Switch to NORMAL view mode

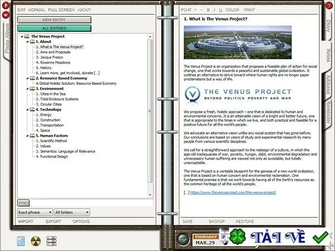(x=37, y=10)
